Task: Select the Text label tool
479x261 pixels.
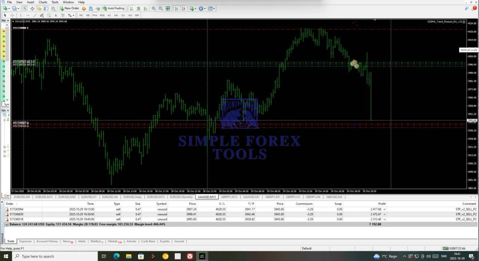Action: click(56, 15)
